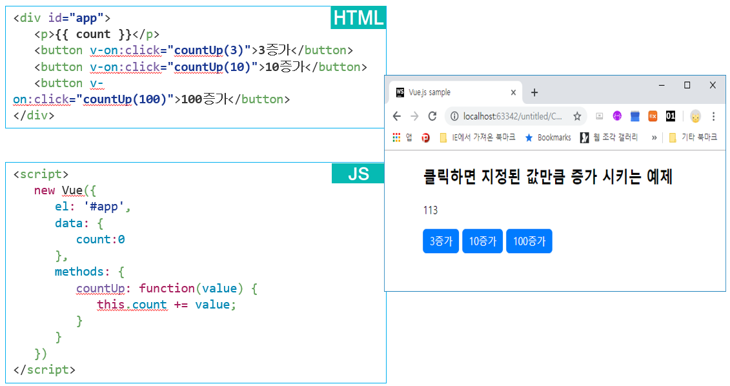Click the browser forward arrow
The width and height of the screenshot is (730, 386).
pos(414,116)
